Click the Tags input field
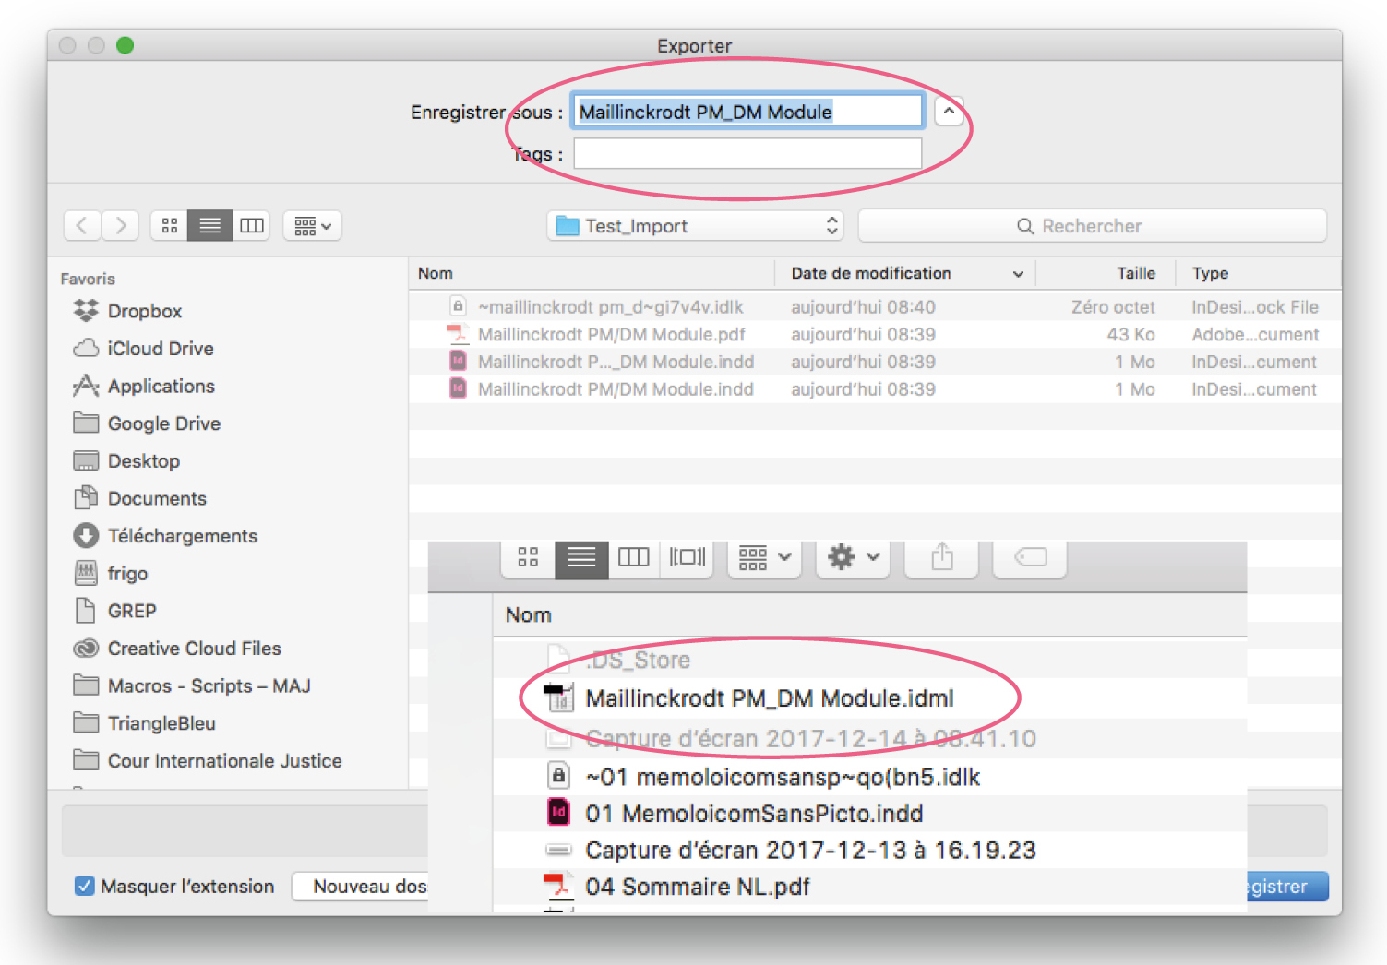The width and height of the screenshot is (1387, 965). click(747, 154)
